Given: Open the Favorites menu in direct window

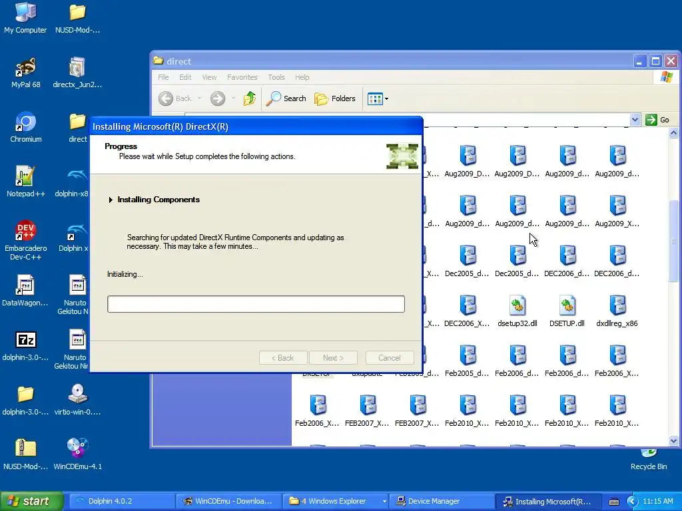Looking at the screenshot, I should 242,77.
